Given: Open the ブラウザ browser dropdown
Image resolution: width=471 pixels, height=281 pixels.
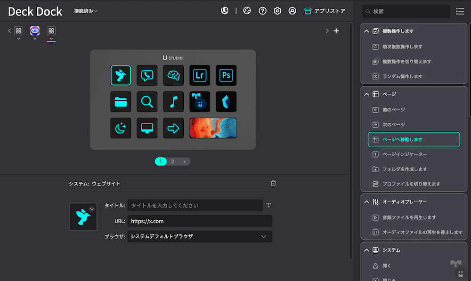Looking at the screenshot, I should coord(200,236).
